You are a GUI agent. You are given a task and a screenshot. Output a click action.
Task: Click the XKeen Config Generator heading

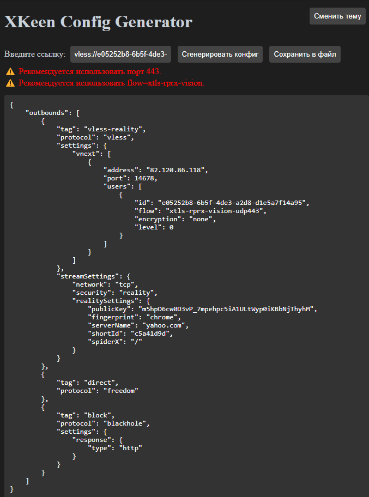[x=98, y=22]
